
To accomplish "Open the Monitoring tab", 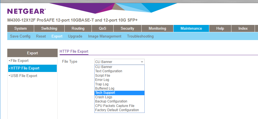I will click(x=157, y=29).
